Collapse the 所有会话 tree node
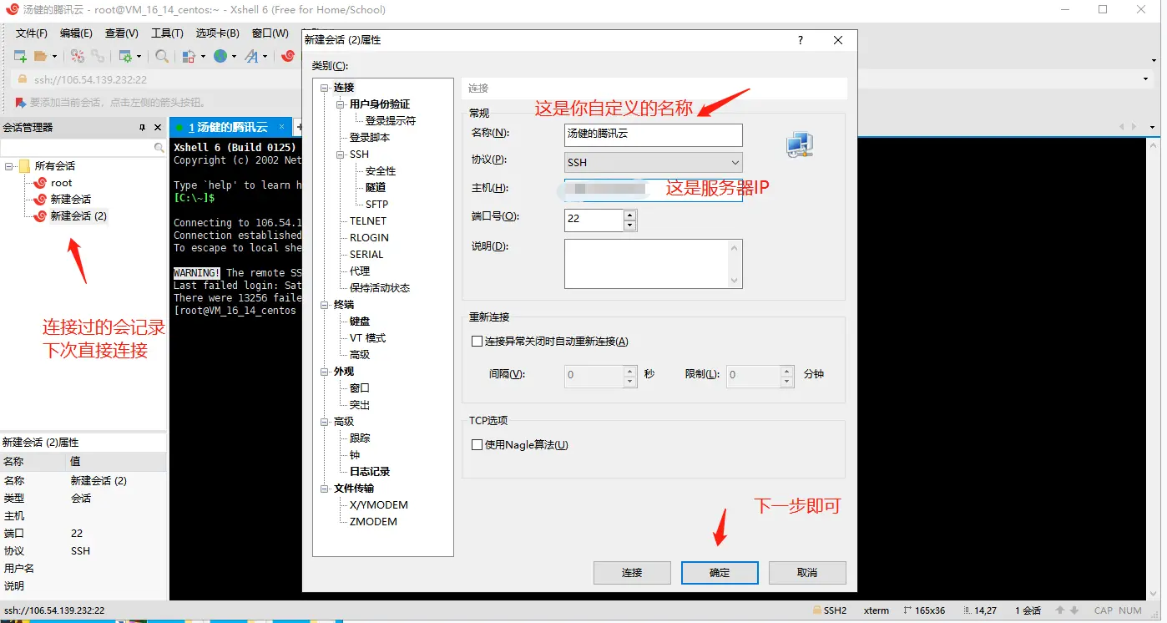Viewport: 1167px width, 623px height. [x=9, y=166]
